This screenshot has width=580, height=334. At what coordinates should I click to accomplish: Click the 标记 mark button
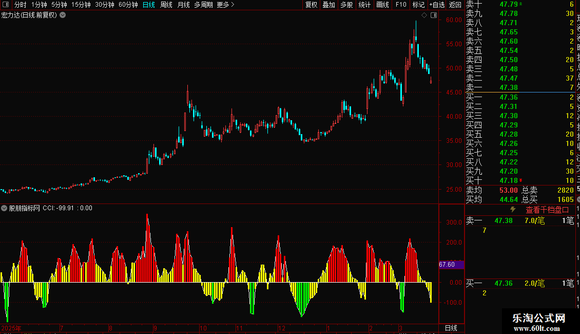point(418,5)
